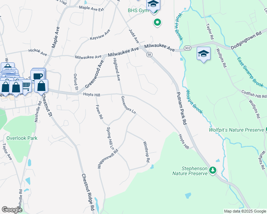This screenshot has width=267, height=214.
Task: Open the Google logo link
Action: [12, 210]
